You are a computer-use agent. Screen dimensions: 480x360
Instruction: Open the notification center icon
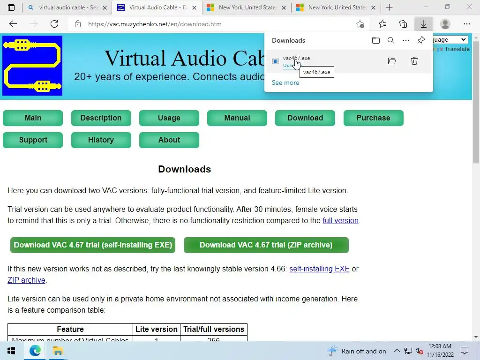465,351
